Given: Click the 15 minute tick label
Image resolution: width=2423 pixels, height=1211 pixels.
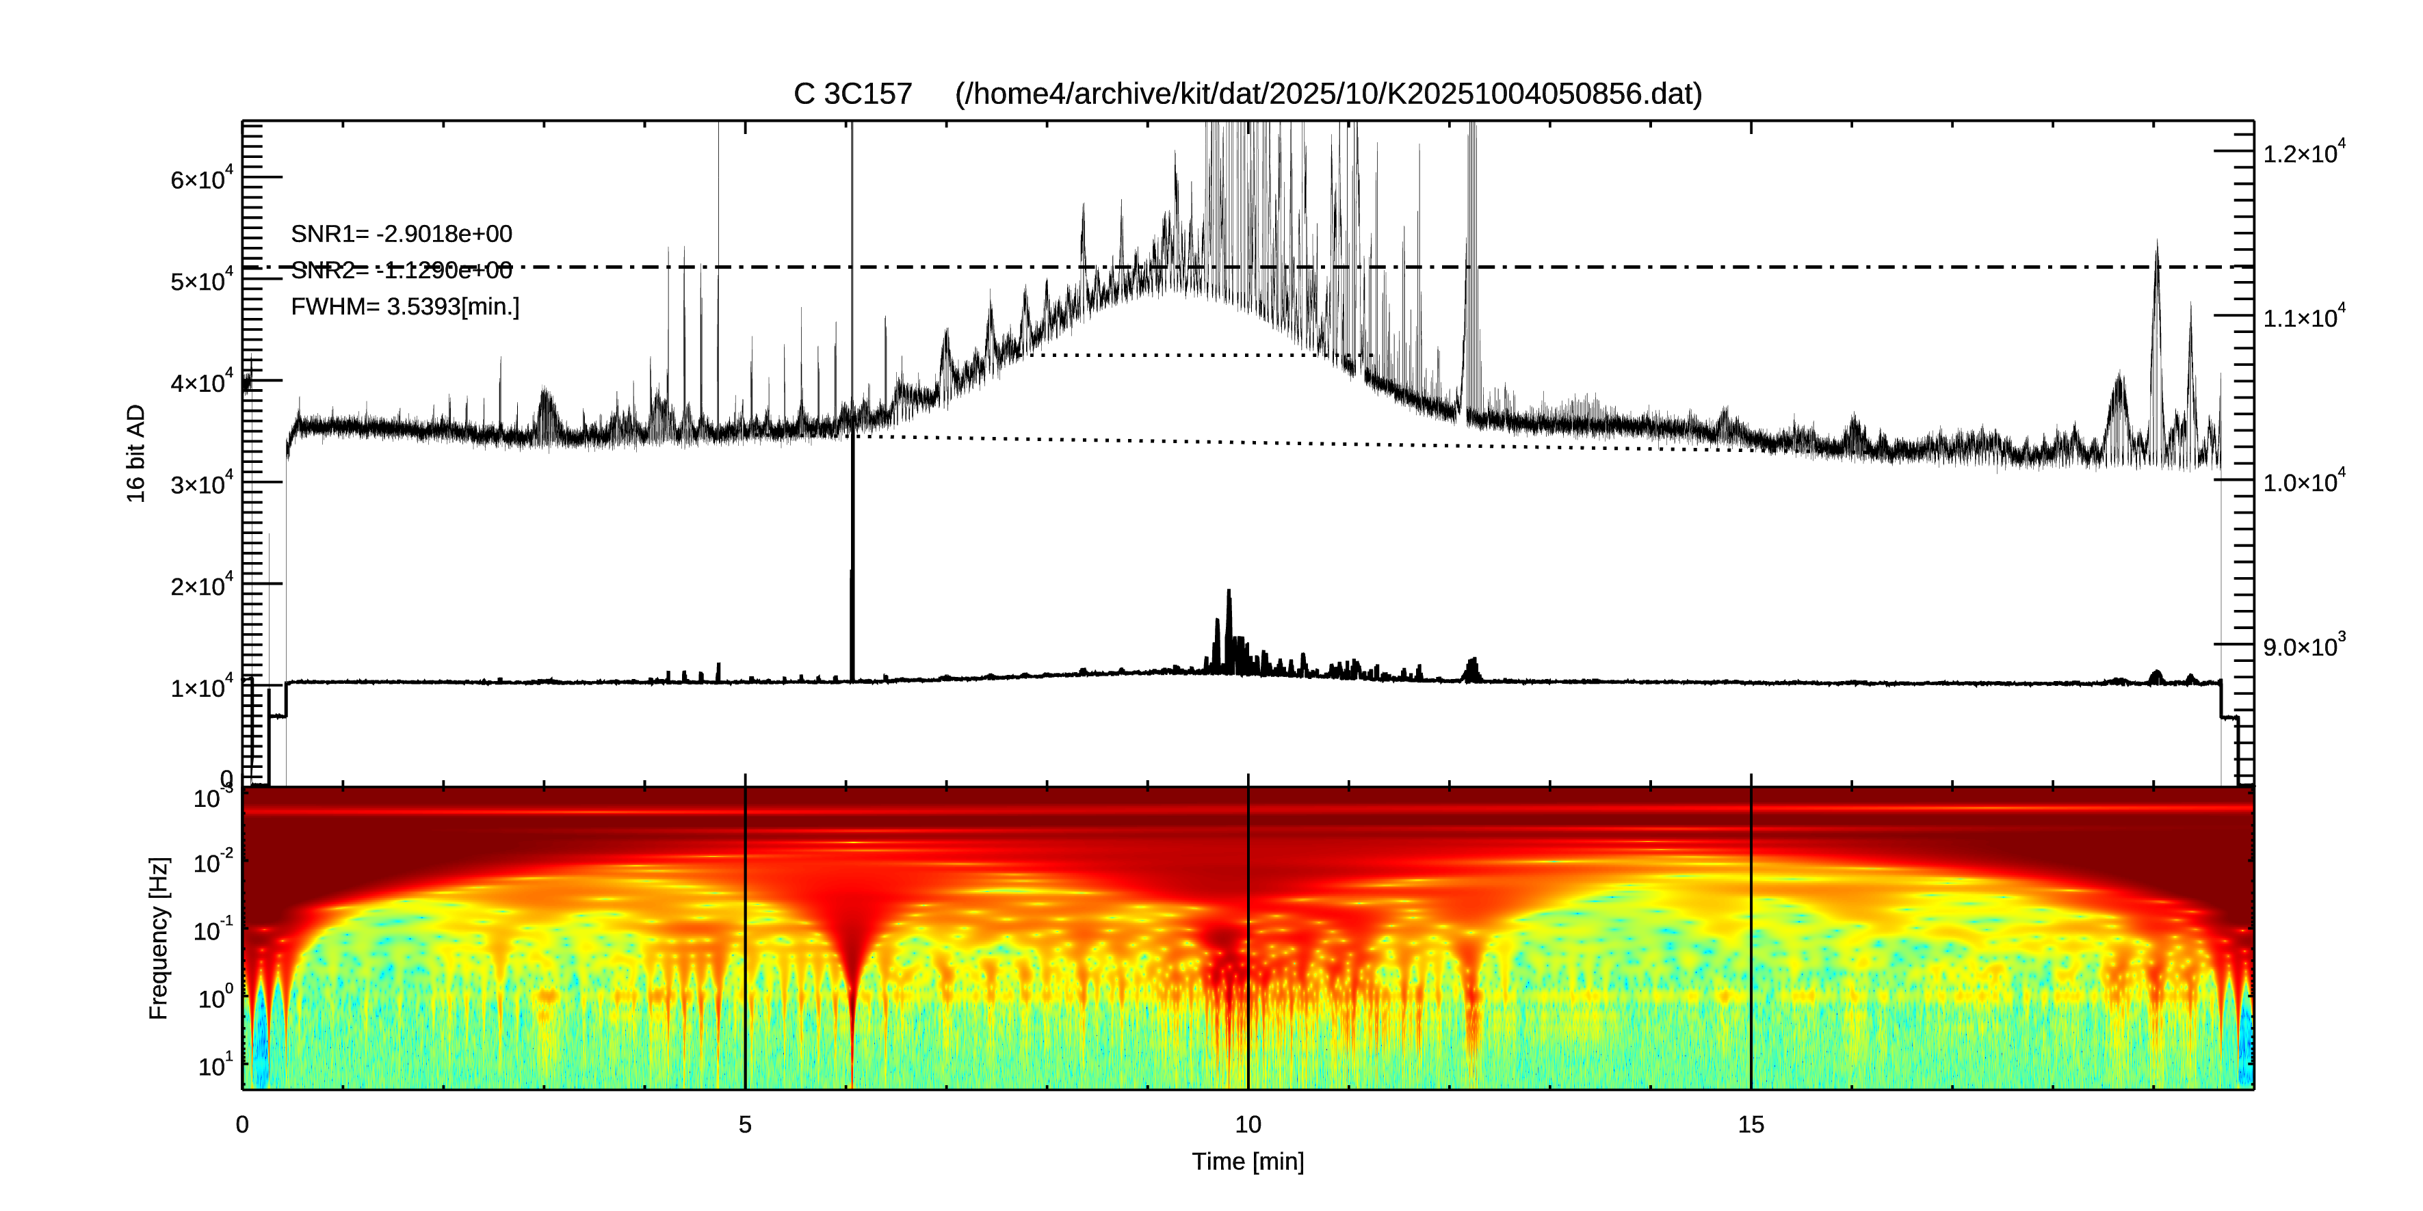Looking at the screenshot, I should [1751, 1124].
